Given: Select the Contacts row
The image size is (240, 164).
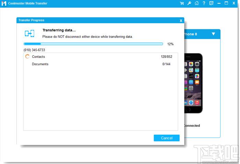Looking at the screenshot, I should pos(100,57).
